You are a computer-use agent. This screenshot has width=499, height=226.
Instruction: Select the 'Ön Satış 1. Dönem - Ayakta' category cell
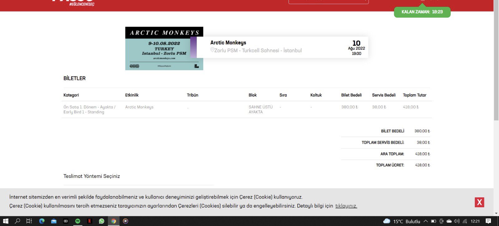(x=90, y=110)
